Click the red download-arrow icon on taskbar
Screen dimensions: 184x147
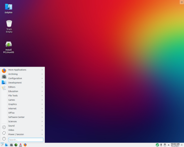(x=21, y=145)
